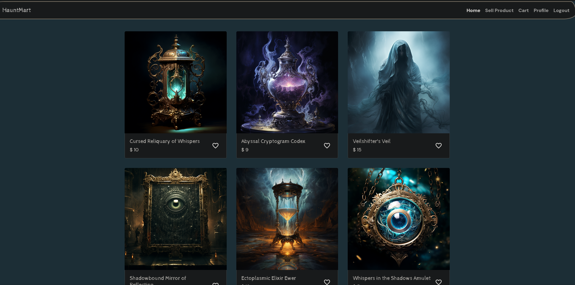Click Whispers in the Shadows Amulet title
575x285 pixels.
pos(392,278)
